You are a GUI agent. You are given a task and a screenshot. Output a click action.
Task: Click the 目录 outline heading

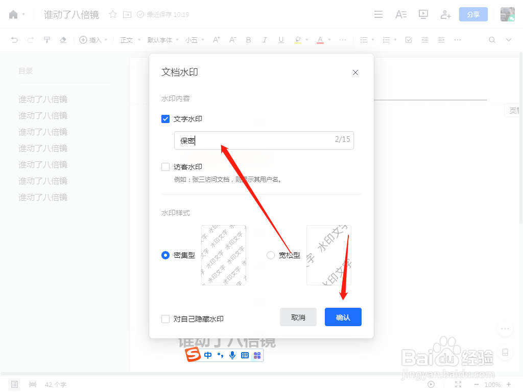pos(26,71)
